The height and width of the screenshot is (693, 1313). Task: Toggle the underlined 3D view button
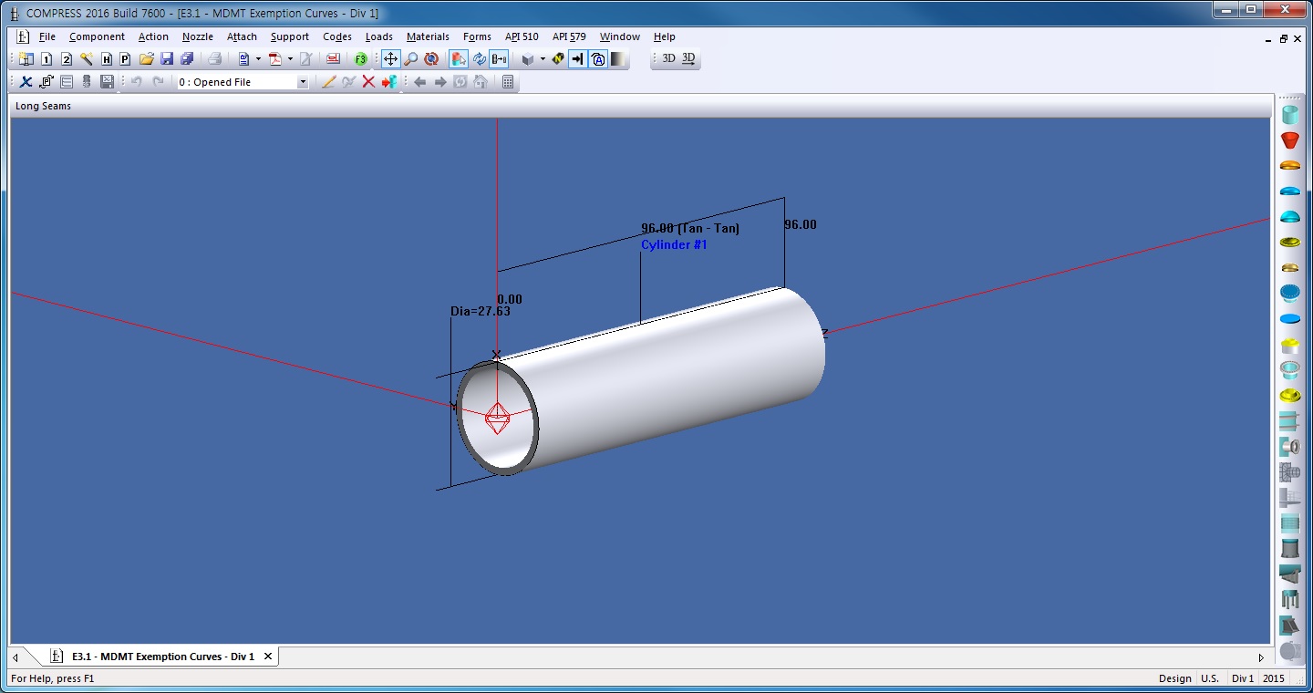(688, 58)
